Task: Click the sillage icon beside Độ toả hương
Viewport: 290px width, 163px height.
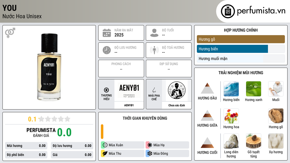Action: click(x=154, y=50)
